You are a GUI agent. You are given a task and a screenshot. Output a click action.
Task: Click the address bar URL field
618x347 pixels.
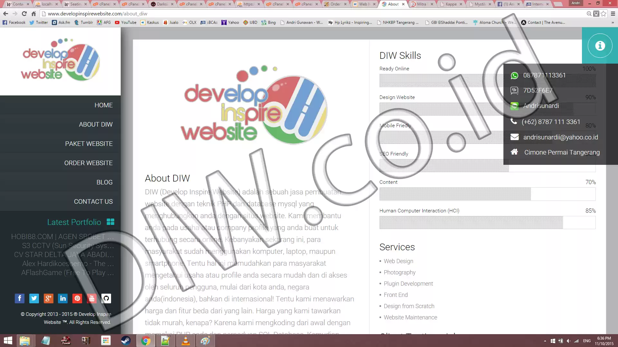(x=312, y=13)
